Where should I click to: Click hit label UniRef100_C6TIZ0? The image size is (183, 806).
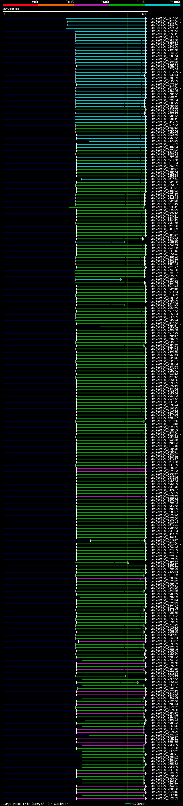click(x=164, y=84)
